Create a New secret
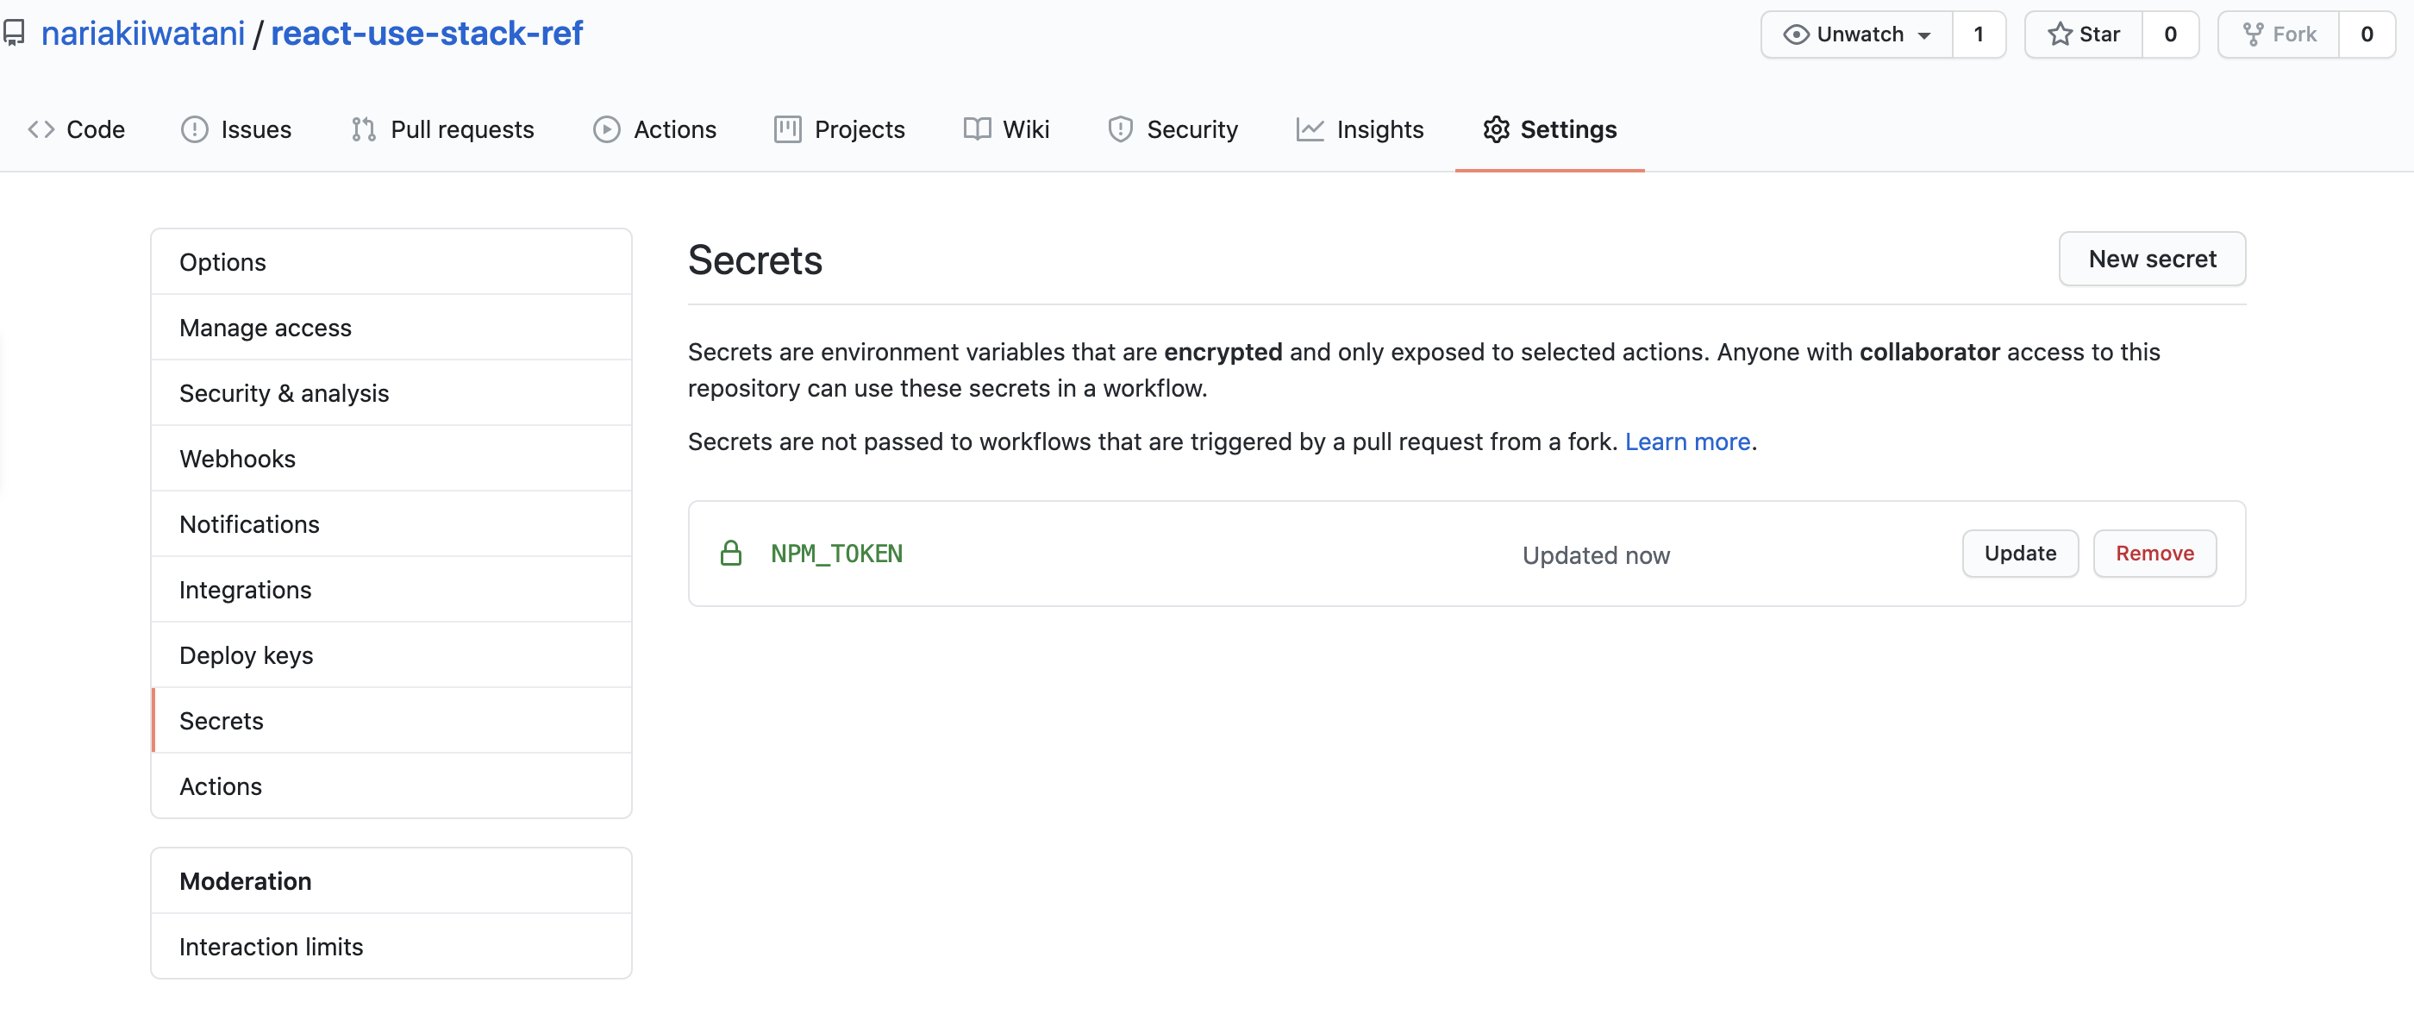 [x=2152, y=259]
